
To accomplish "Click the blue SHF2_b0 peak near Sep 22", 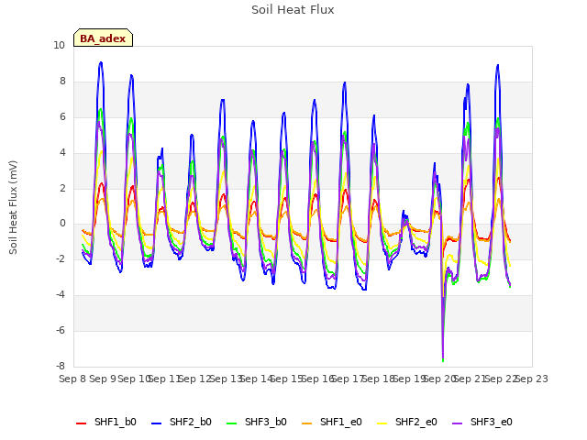I will tap(497, 65).
